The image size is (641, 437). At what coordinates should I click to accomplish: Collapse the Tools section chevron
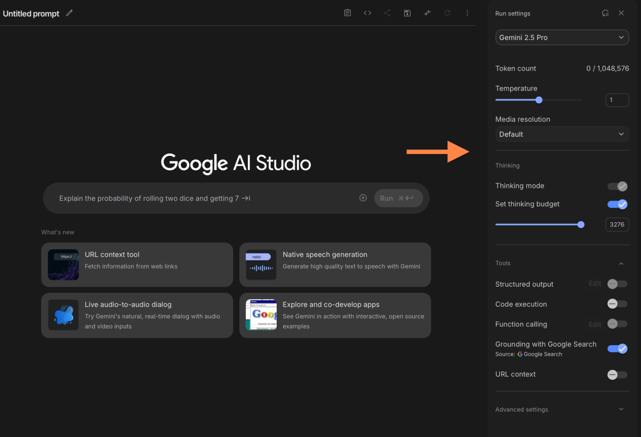pos(621,264)
